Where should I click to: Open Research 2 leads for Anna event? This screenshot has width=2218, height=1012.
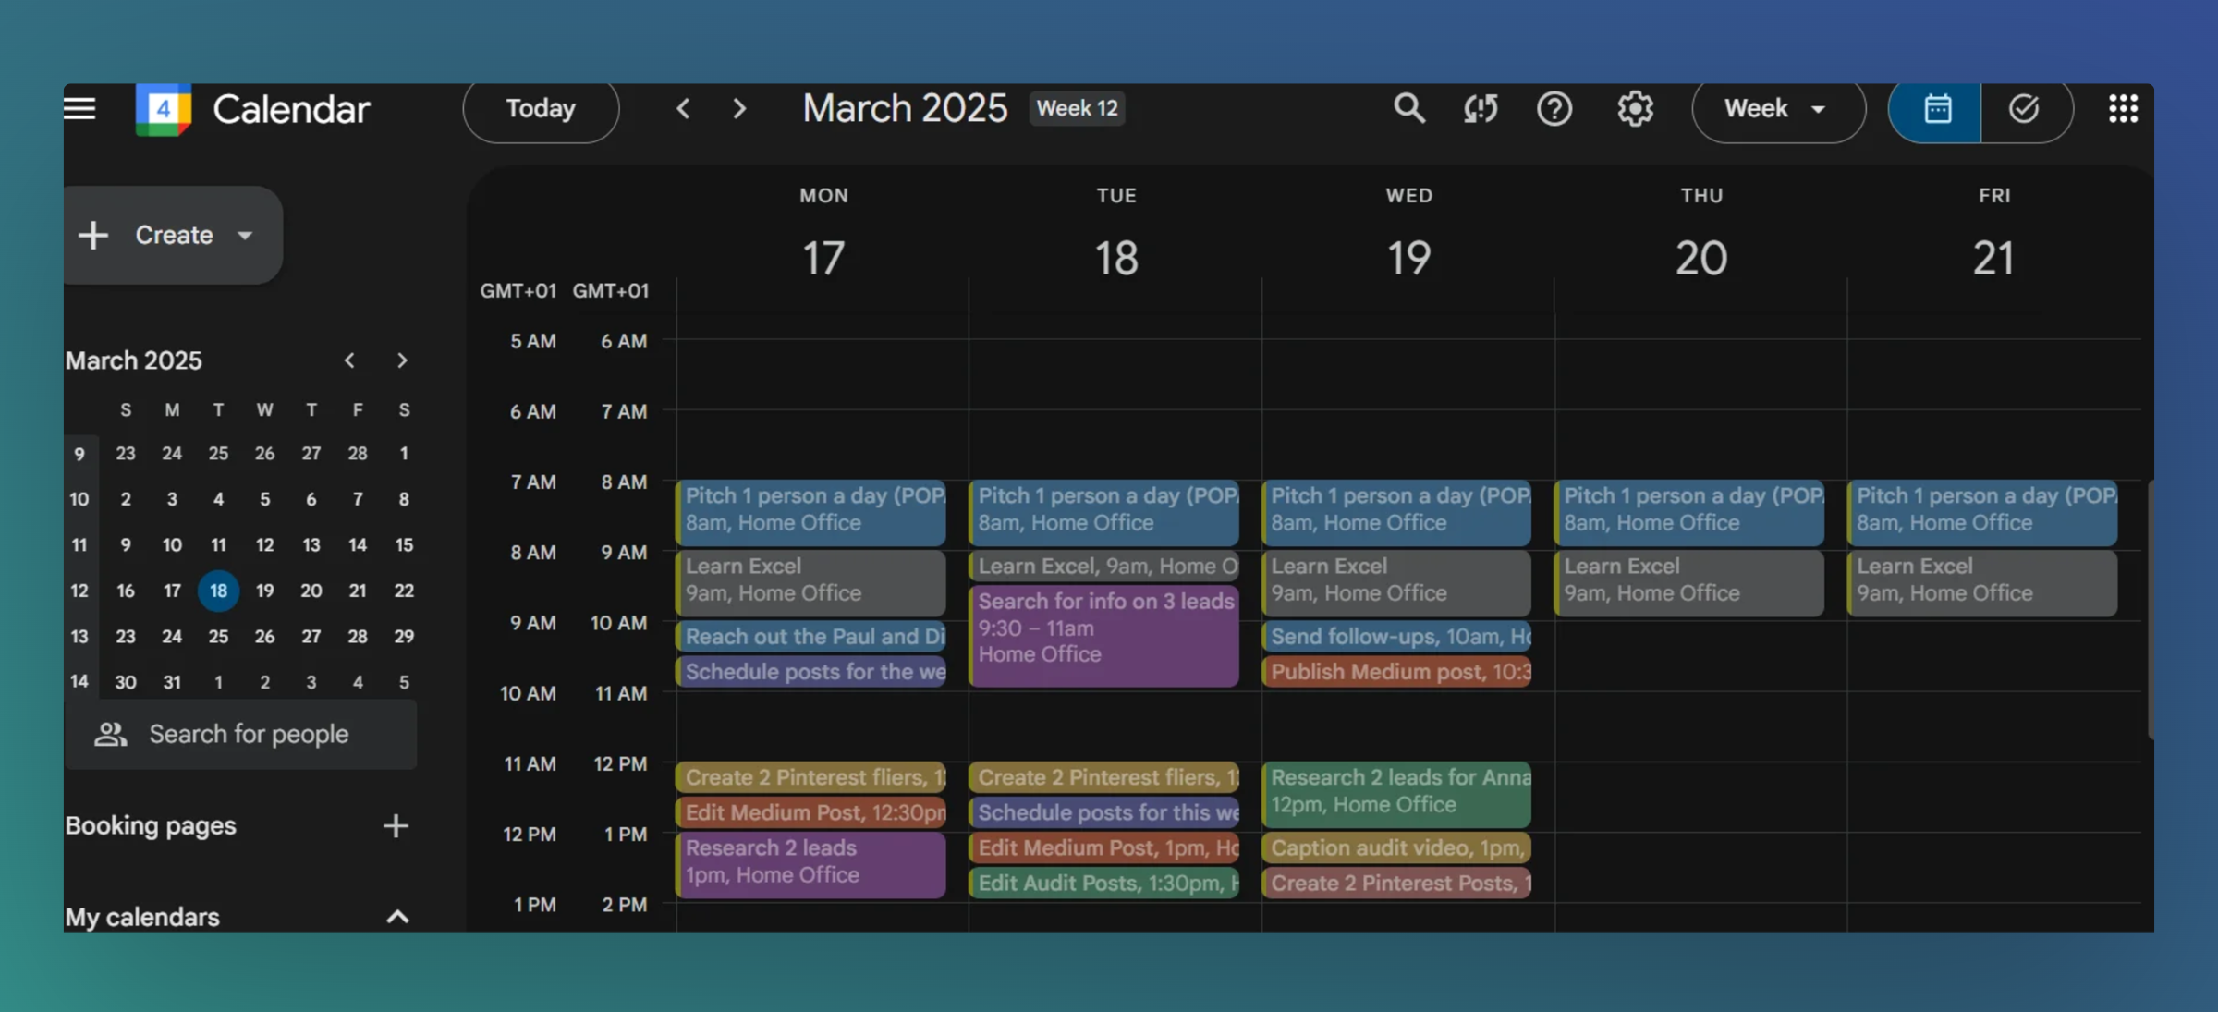(x=1396, y=794)
